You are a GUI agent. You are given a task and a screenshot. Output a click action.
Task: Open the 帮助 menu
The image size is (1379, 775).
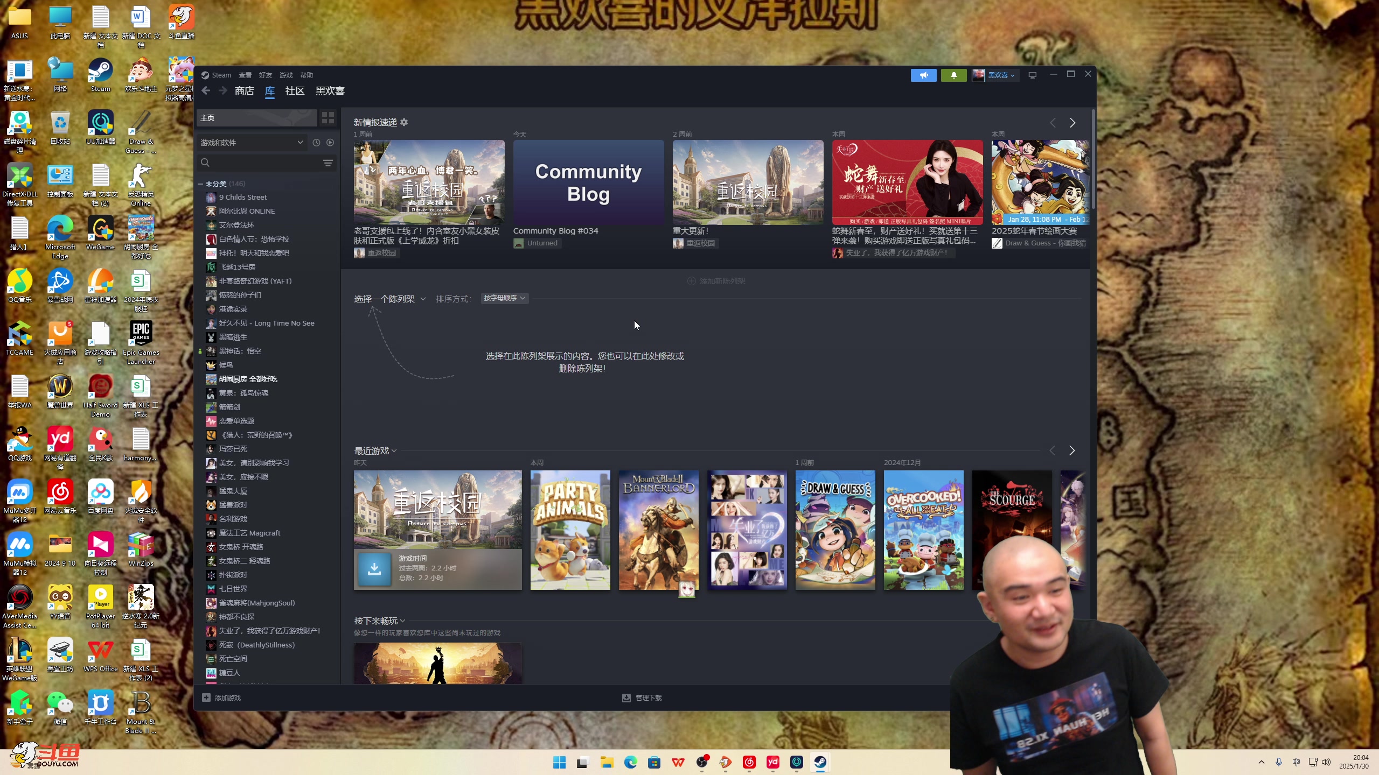pyautogui.click(x=307, y=75)
